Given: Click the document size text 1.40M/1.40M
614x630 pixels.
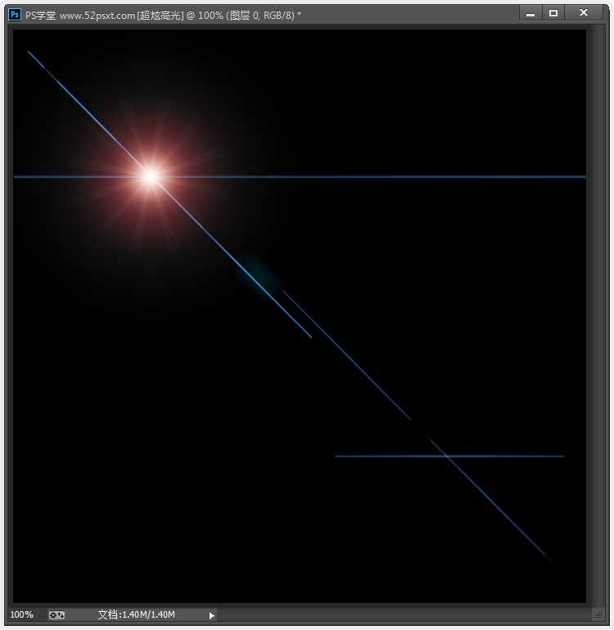Looking at the screenshot, I should pos(136,614).
